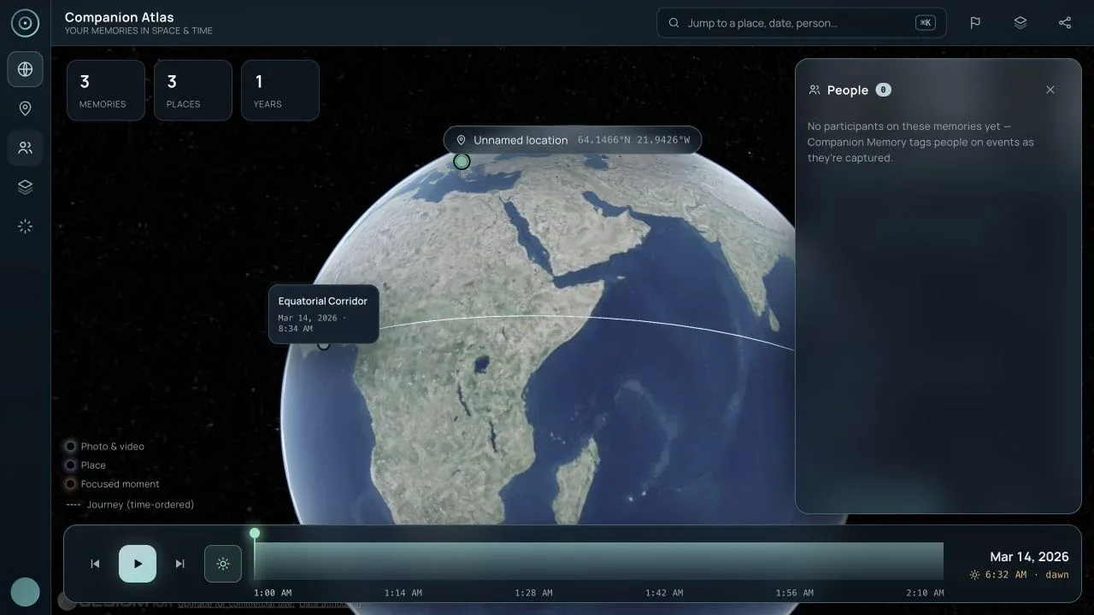Click the 1 Years stat card
Screen dimensions: 1094x615
click(280, 91)
